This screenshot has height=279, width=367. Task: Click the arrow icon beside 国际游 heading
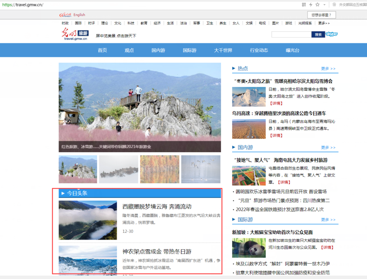(x=234, y=219)
